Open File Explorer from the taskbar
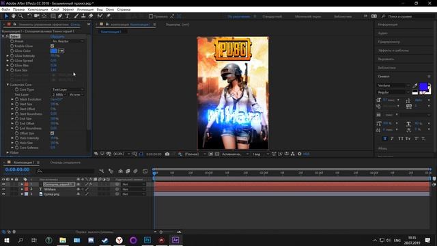437x246 pixels. coord(63,240)
